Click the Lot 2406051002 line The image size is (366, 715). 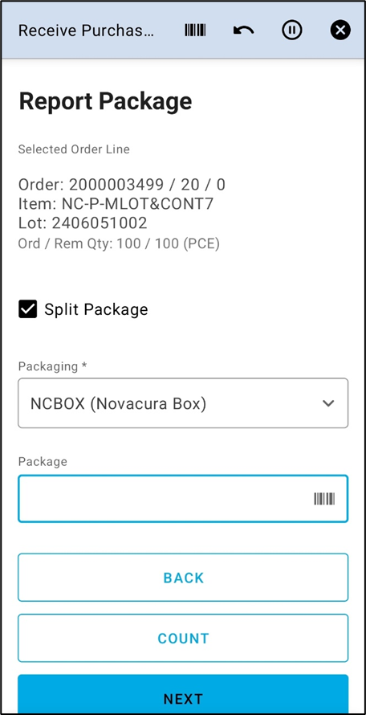[x=83, y=223]
